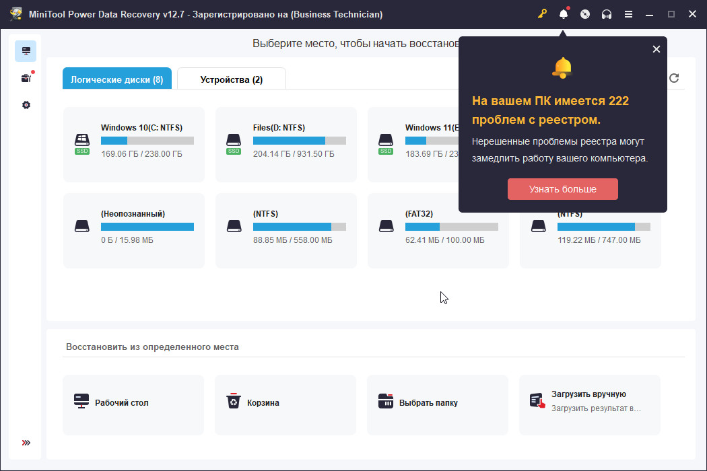The image size is (707, 471).
Task: Click the bootable media disc icon
Action: [585, 14]
